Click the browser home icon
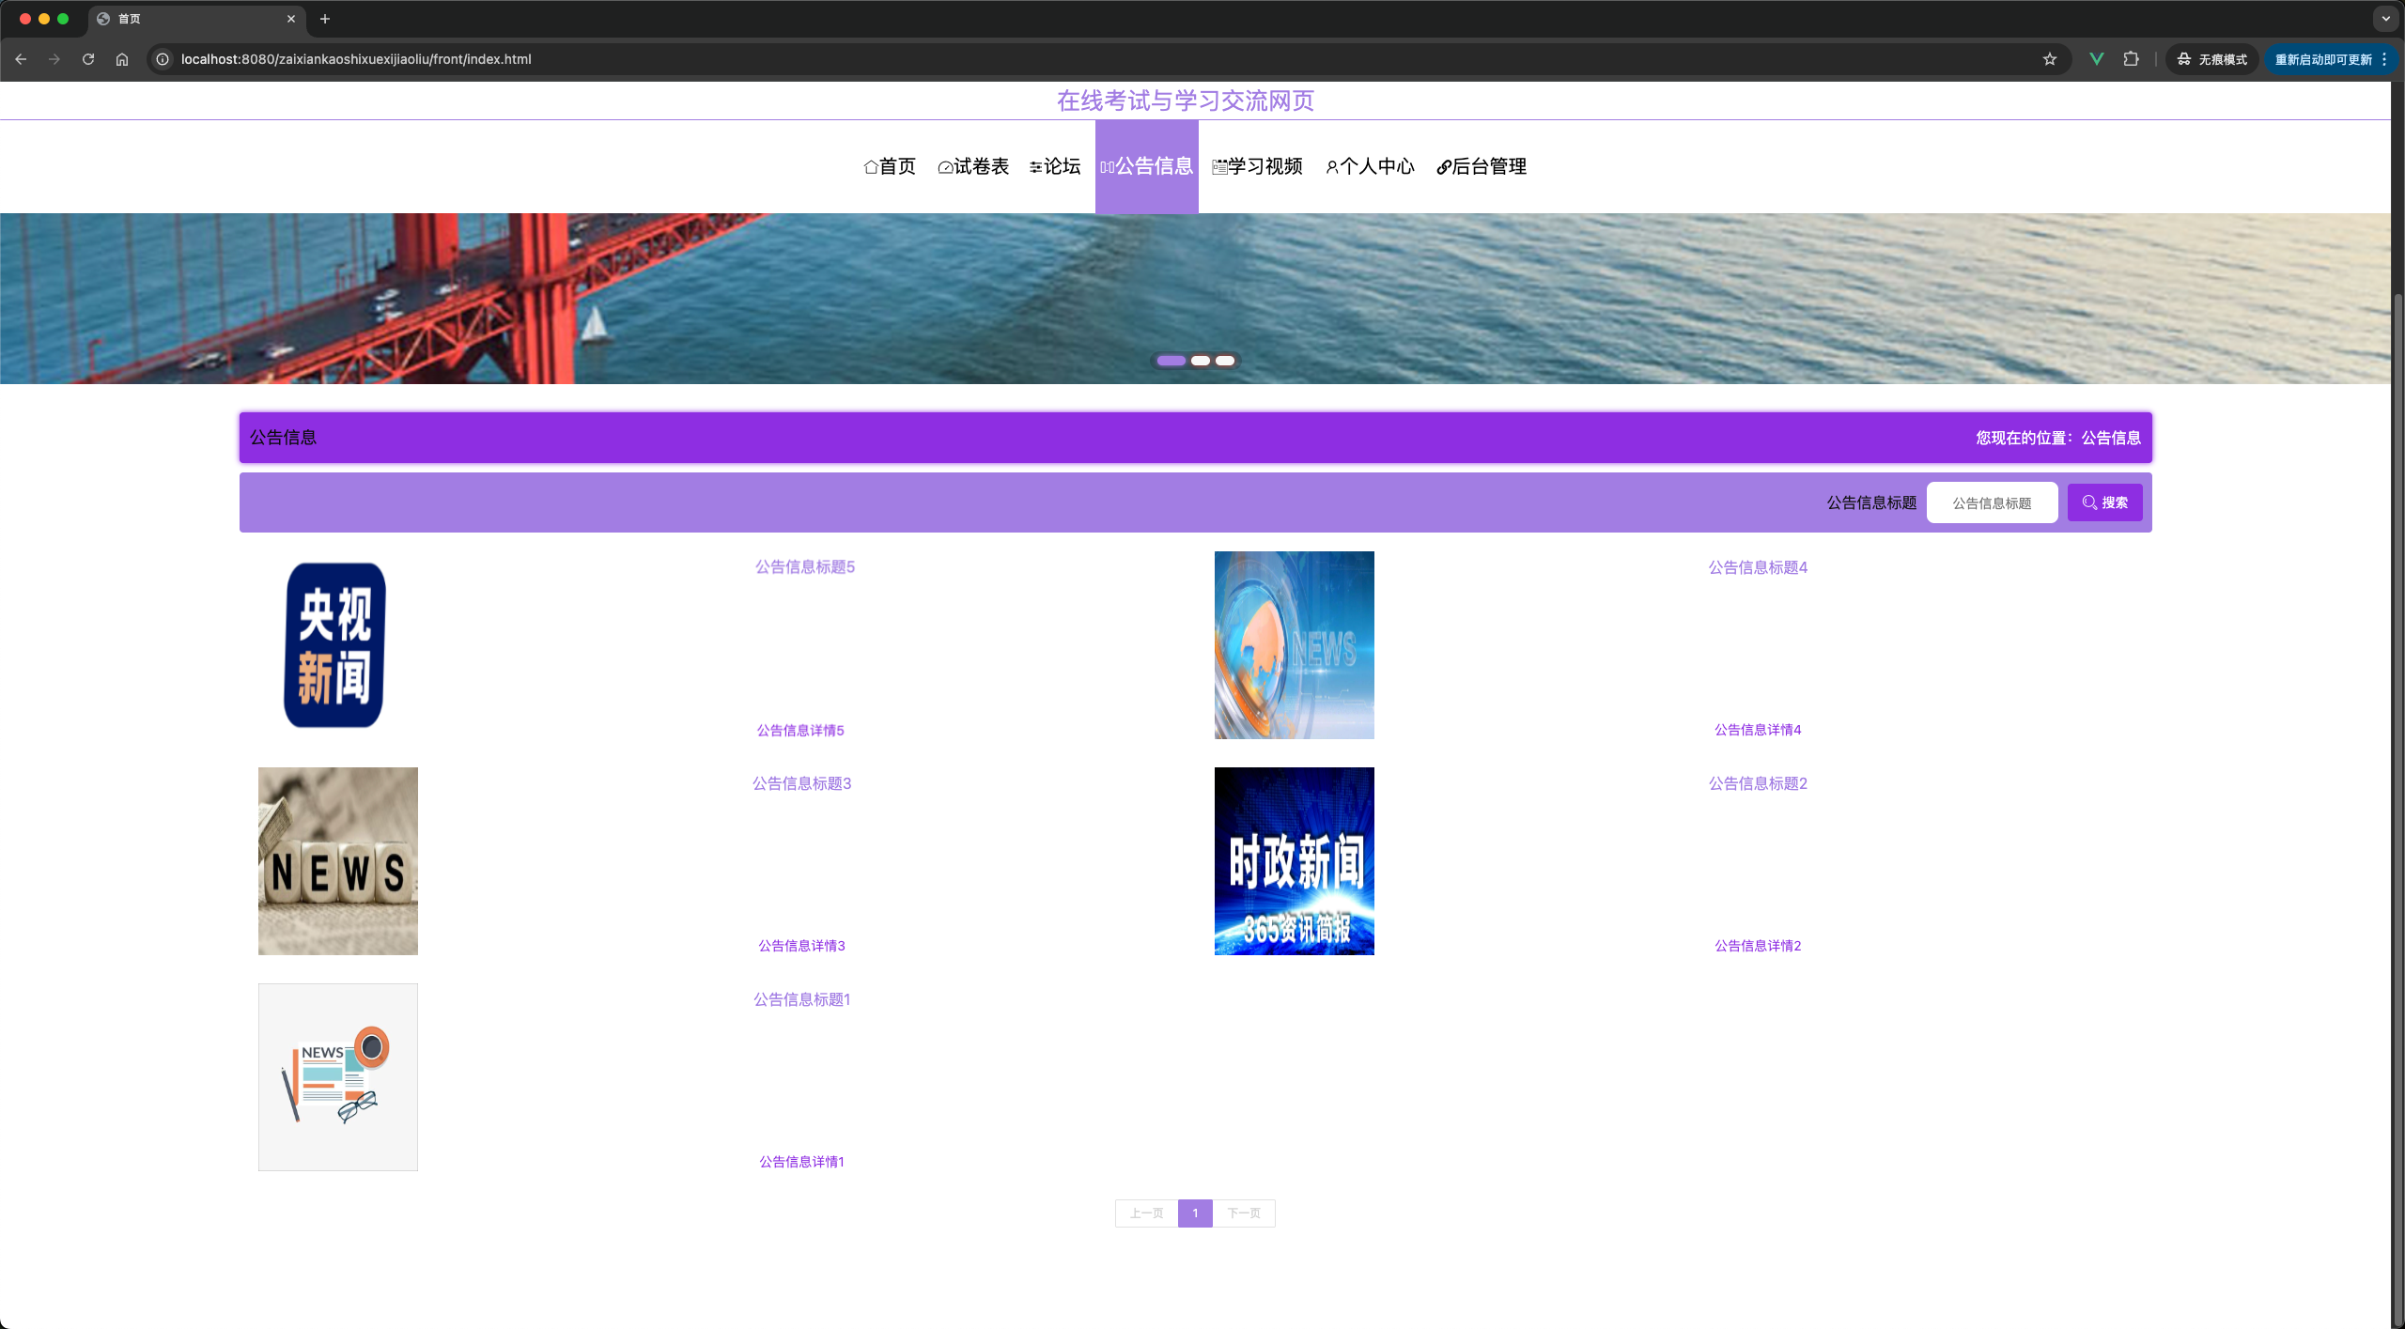Image resolution: width=2405 pixels, height=1329 pixels. click(122, 59)
